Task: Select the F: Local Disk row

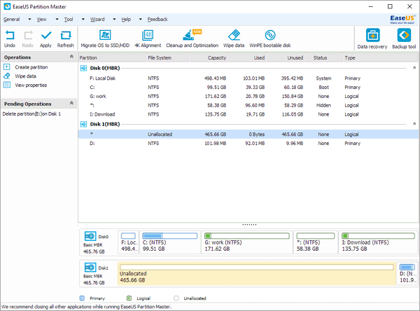Action: (x=248, y=78)
